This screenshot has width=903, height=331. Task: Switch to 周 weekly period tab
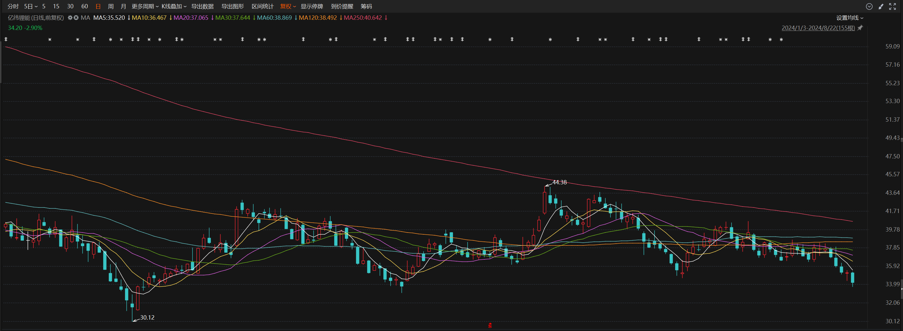[x=111, y=6]
